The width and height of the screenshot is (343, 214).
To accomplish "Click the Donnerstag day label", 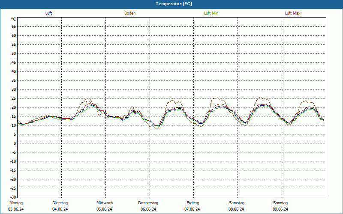I will pos(148,203).
